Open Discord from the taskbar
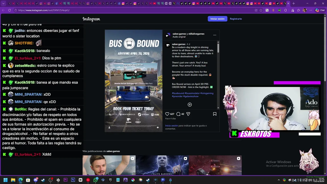The height and width of the screenshot is (184, 327). (36, 180)
